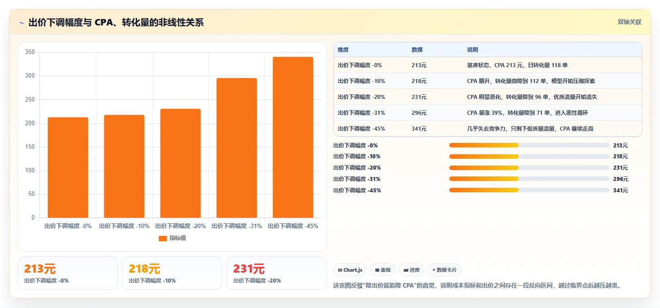This screenshot has height=308, width=660.
Task: Click the progress bar for -0% row
Action: [529, 145]
